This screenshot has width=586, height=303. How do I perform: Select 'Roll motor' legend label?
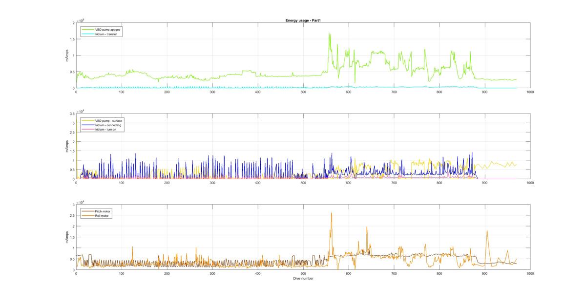pyautogui.click(x=103, y=215)
